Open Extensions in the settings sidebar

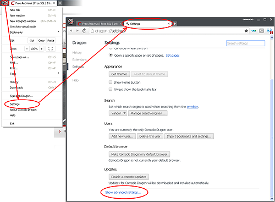[80, 59]
